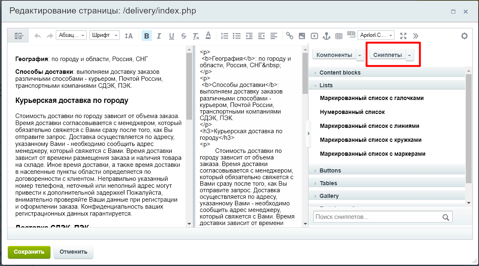This screenshot has width=479, height=266.
Task: Switch to the Компоненты tab
Action: 334,55
